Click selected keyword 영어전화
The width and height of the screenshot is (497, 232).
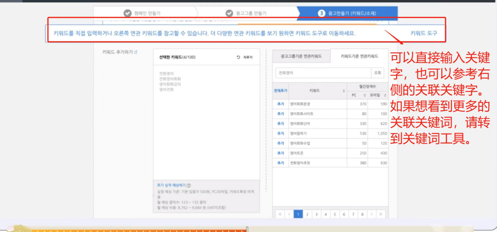point(167,90)
